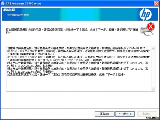
Task: Click the 重試(R) retry button
Action: (x=104, y=114)
